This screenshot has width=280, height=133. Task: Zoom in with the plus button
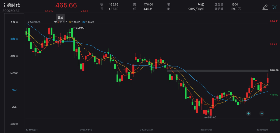click(248, 113)
